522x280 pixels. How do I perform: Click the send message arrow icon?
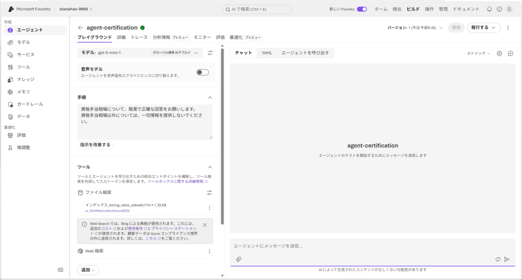(x=507, y=259)
